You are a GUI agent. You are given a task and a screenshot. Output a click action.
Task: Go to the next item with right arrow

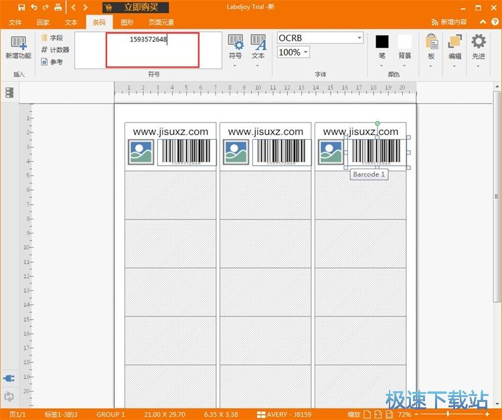[85, 7]
